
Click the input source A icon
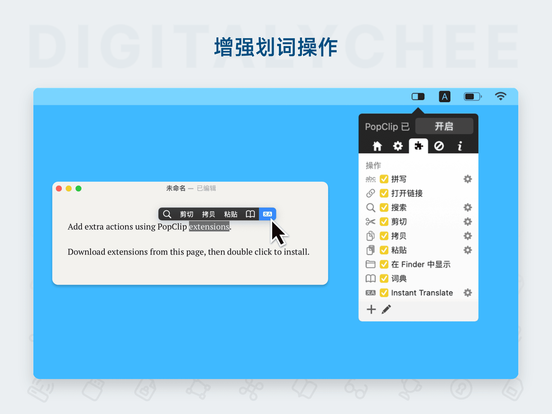coord(444,97)
